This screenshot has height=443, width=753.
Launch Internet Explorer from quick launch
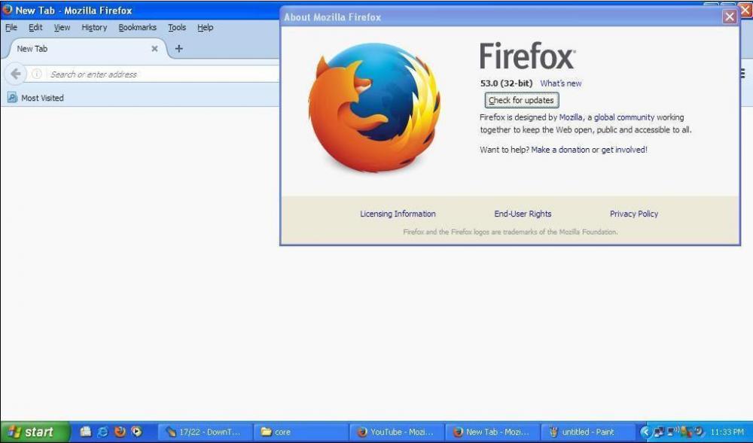coord(102,432)
